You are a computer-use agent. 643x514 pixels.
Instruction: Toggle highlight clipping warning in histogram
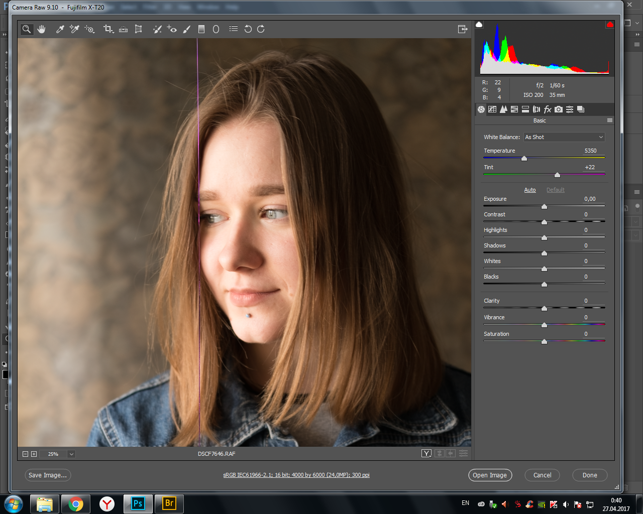tap(610, 25)
